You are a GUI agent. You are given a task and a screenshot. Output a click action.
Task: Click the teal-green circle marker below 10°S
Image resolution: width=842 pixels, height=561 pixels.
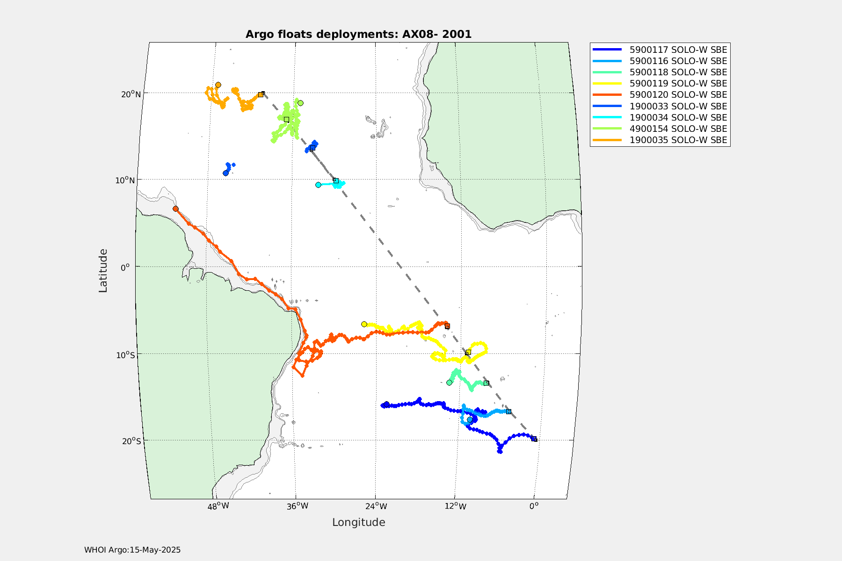449,382
